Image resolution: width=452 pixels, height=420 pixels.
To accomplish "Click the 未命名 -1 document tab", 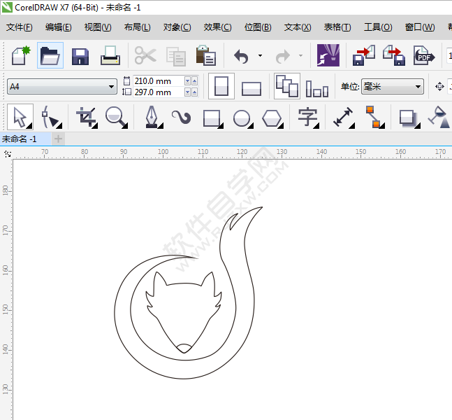I will coord(20,139).
